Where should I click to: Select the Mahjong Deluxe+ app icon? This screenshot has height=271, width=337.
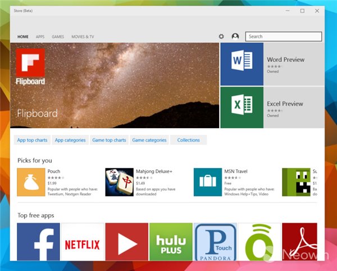119,182
